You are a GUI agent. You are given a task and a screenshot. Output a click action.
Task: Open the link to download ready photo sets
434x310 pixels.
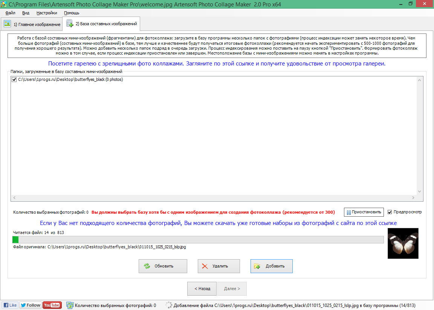[x=218, y=223]
